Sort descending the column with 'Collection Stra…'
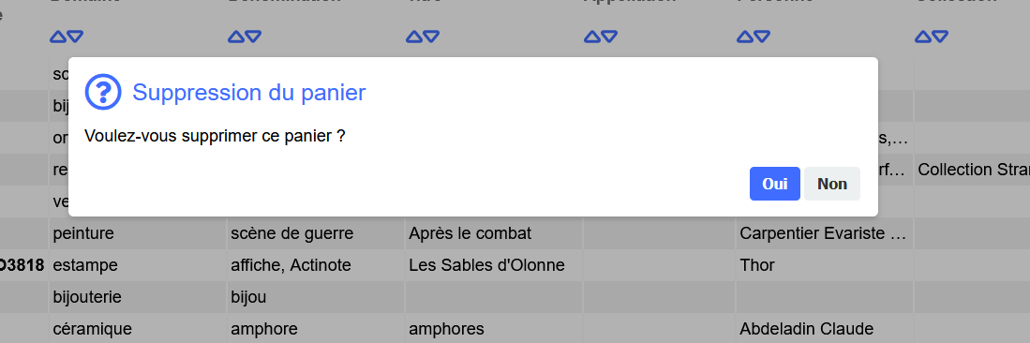 941,37
